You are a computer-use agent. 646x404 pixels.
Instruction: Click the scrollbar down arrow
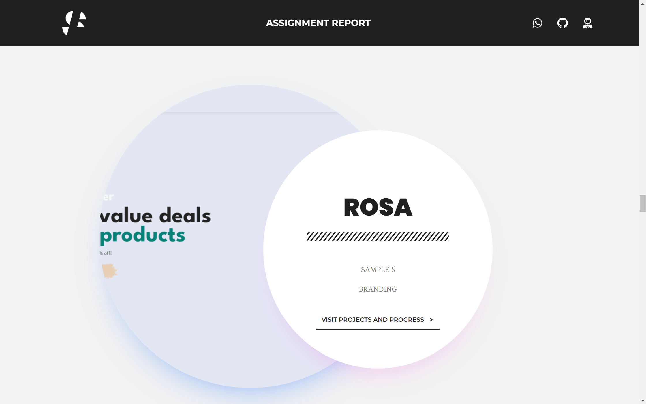click(643, 401)
